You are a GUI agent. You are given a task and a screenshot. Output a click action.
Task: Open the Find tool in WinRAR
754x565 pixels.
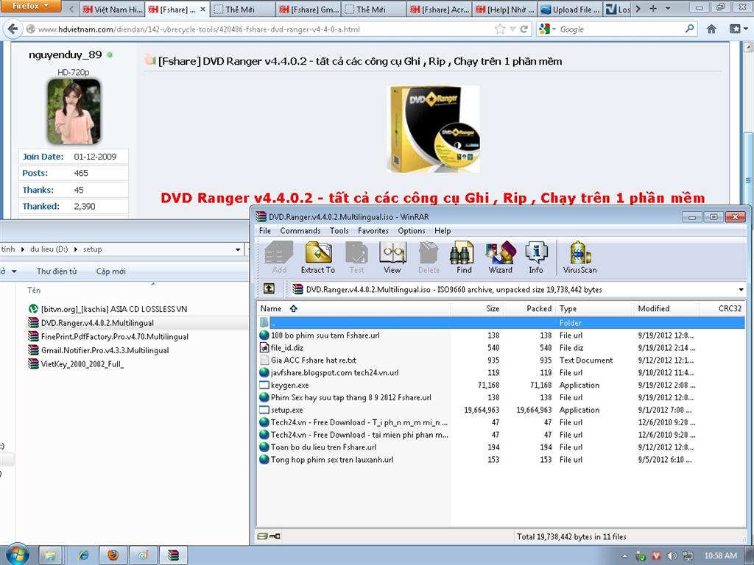coord(464,257)
